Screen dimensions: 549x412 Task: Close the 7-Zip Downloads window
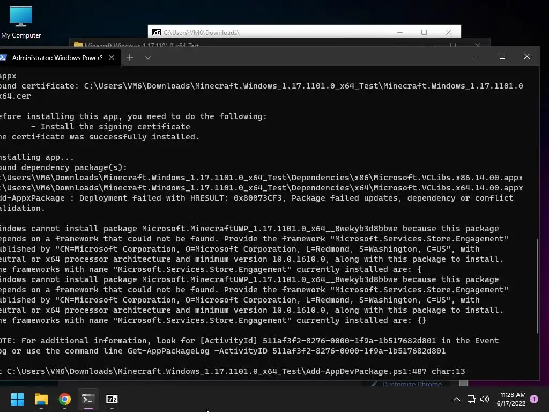click(x=449, y=32)
